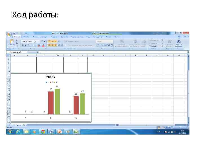Screen dimensions: 203x152
Task: Open the Review (Рецензирование) ribbon tab
Action: (x=77, y=37)
